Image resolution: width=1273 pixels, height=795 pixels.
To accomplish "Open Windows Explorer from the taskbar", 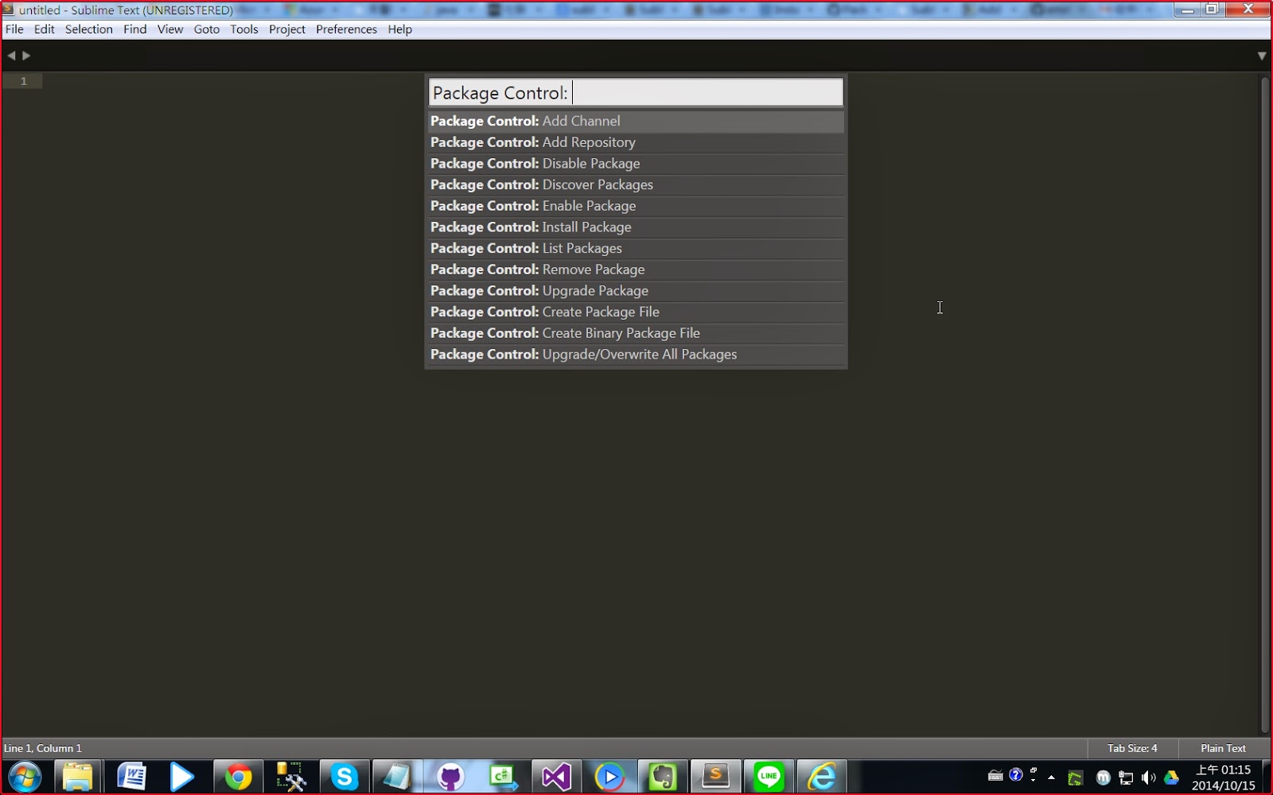I will point(77,777).
